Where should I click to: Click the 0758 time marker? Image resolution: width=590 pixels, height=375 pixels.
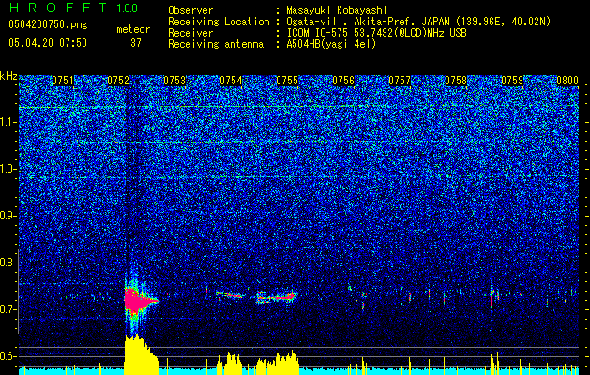click(456, 81)
